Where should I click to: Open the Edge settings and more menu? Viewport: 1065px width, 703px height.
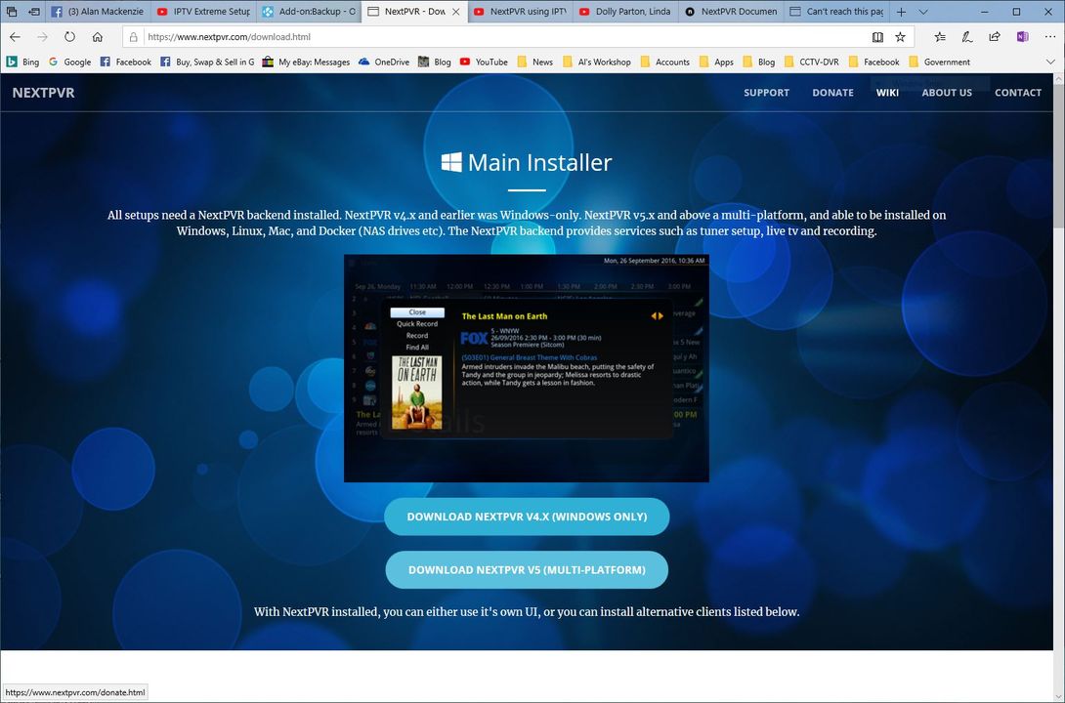tap(1048, 37)
